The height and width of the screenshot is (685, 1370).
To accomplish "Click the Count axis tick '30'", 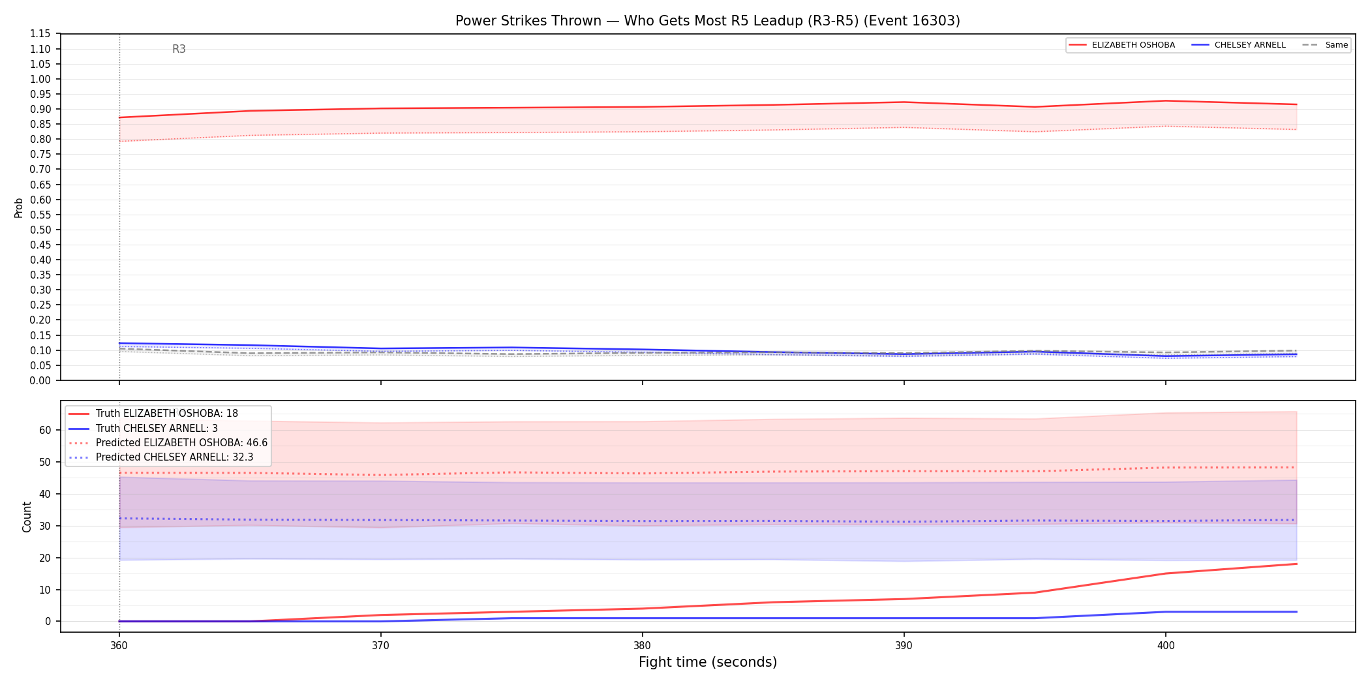I will 45,526.
